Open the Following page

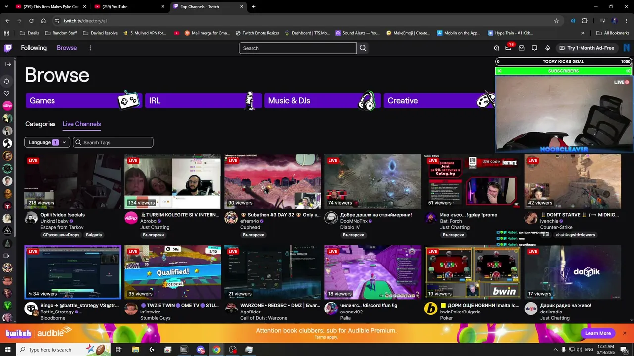coord(34,48)
